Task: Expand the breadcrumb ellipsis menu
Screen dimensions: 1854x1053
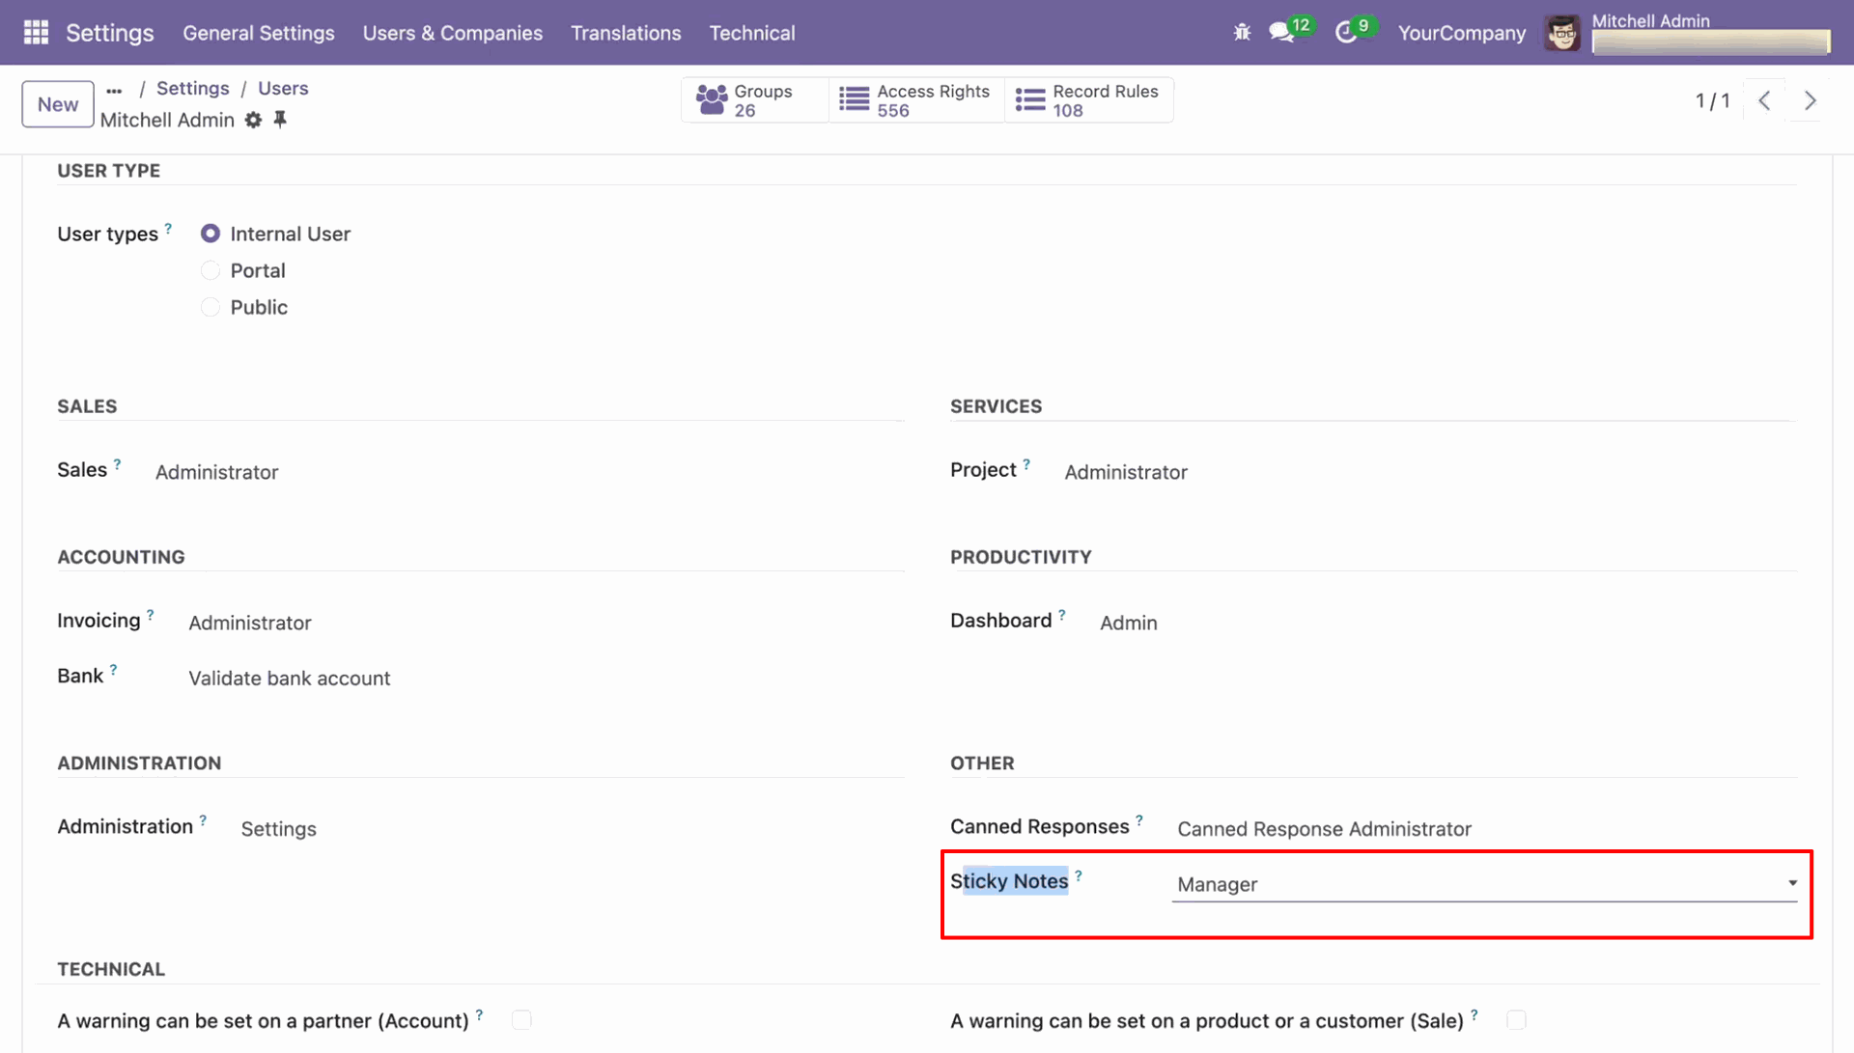Action: coord(114,89)
